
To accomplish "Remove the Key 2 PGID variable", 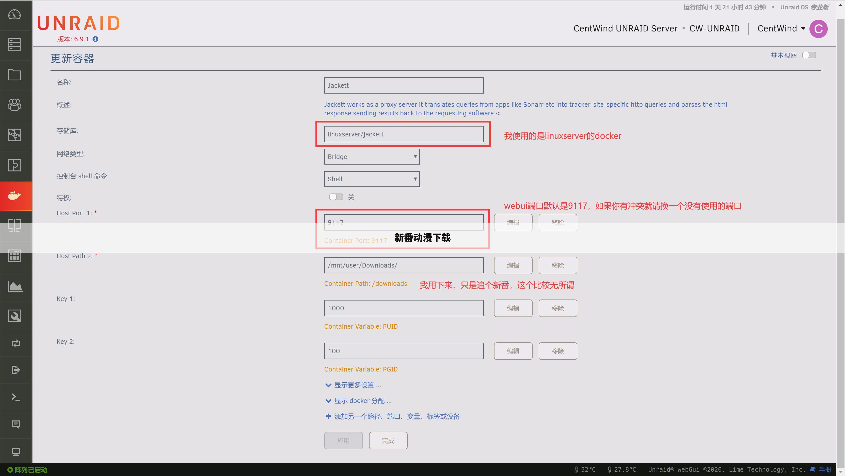I will (558, 351).
